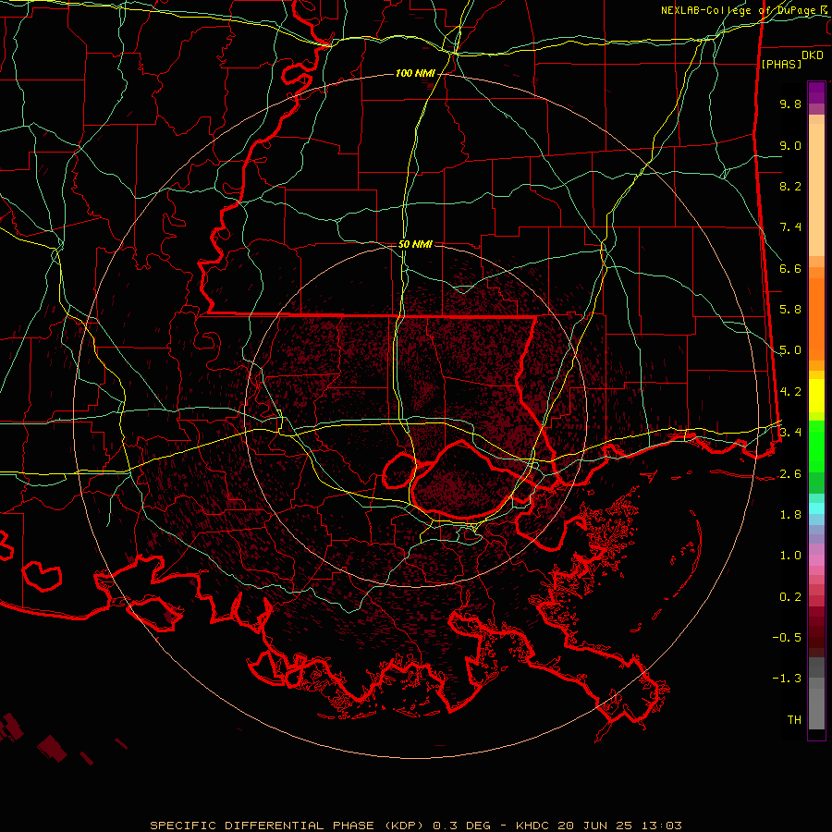Image resolution: width=832 pixels, height=832 pixels.
Task: Click the 1.0 value on the color scale
Action: coord(790,556)
